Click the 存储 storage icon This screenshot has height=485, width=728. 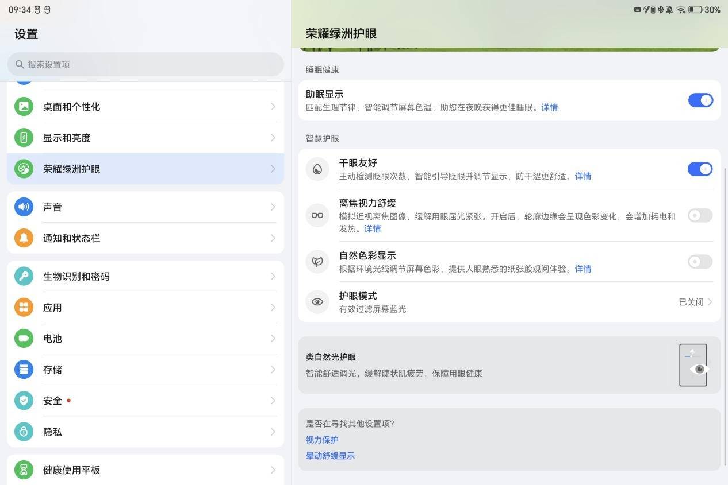point(24,370)
